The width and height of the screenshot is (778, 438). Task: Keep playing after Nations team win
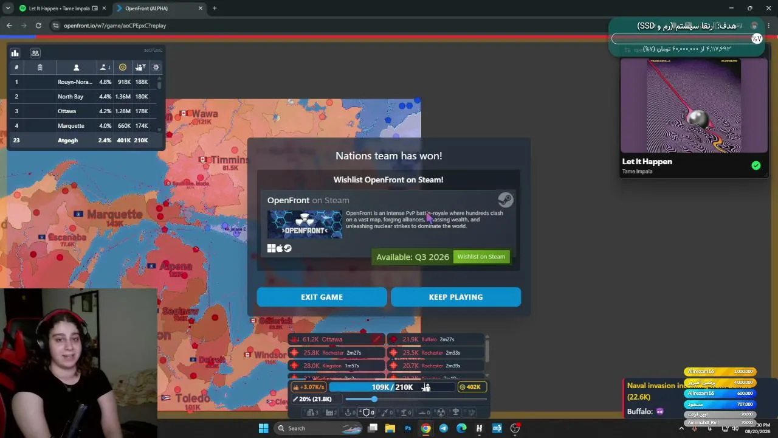tap(456, 297)
